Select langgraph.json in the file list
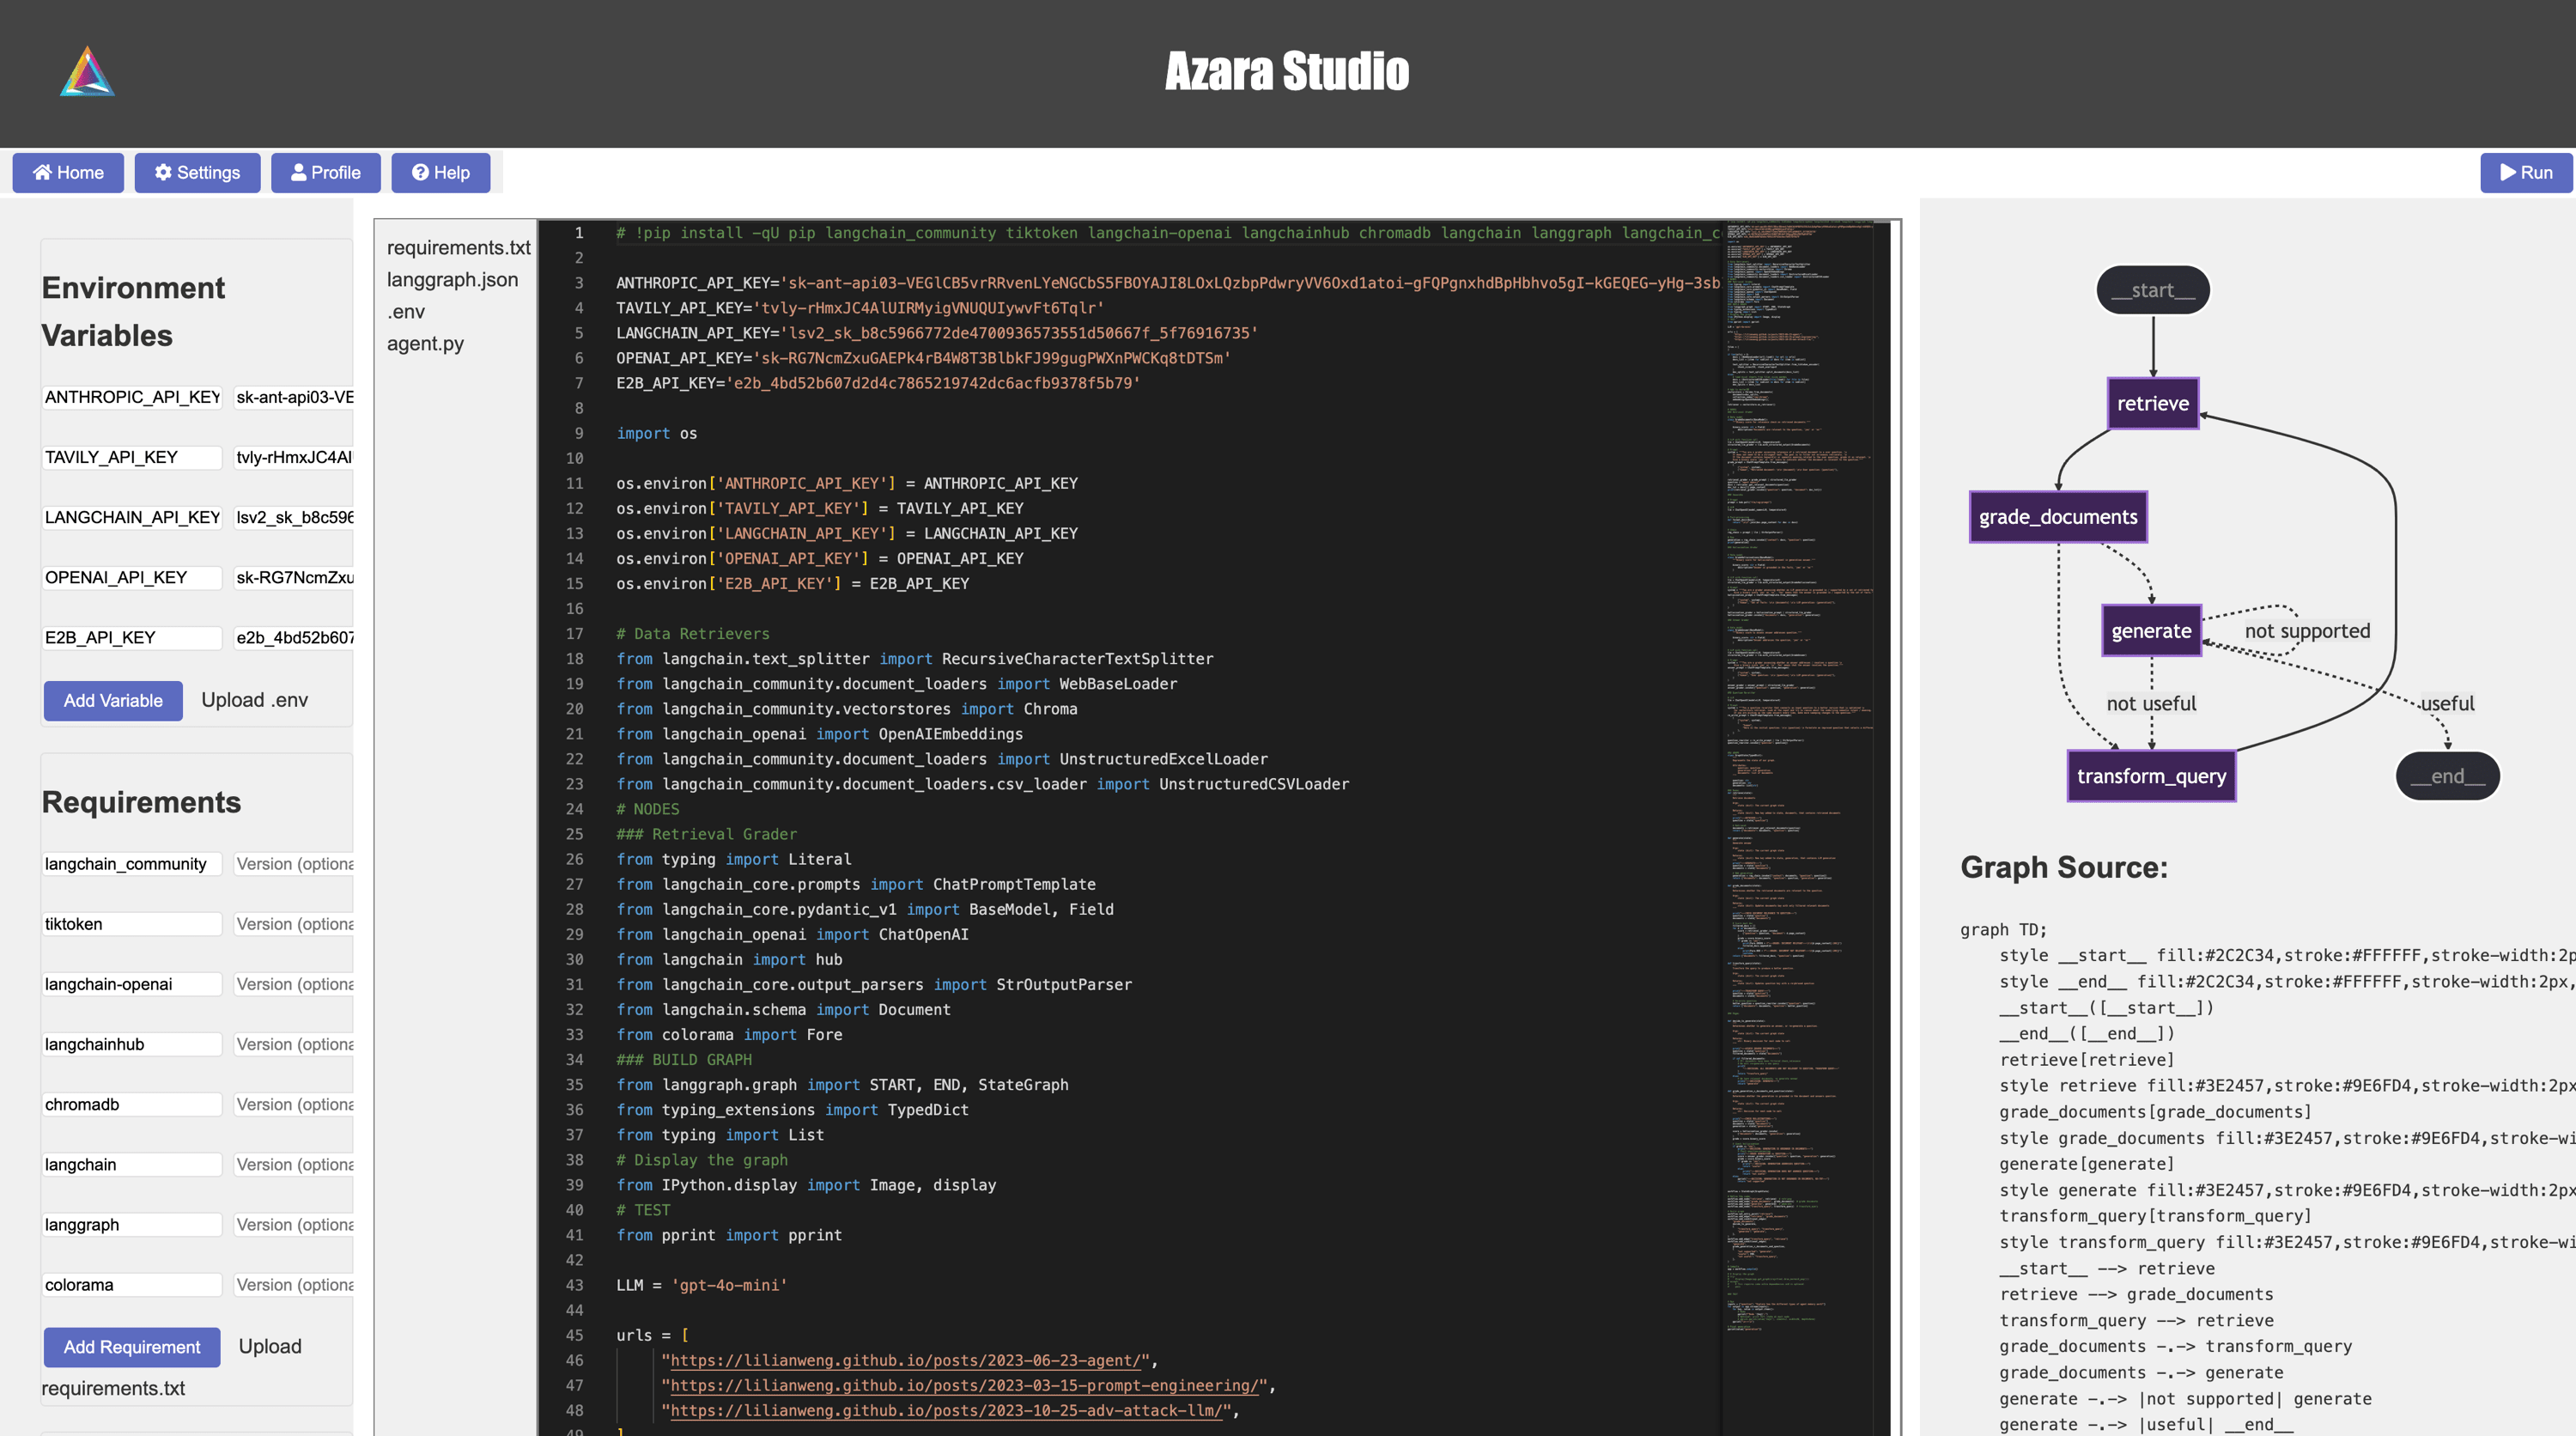 (452, 279)
